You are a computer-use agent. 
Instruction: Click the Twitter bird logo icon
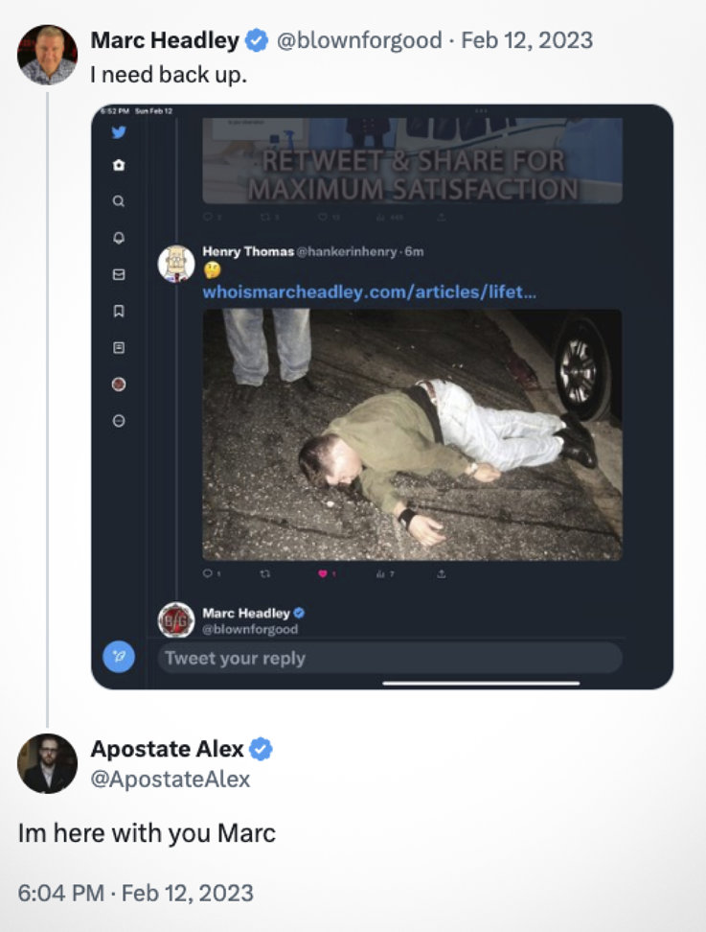pos(119,132)
